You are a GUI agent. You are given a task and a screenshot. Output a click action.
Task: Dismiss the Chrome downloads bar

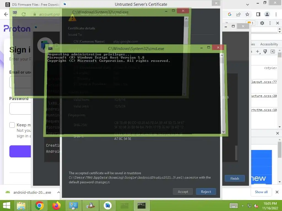tap(277, 192)
